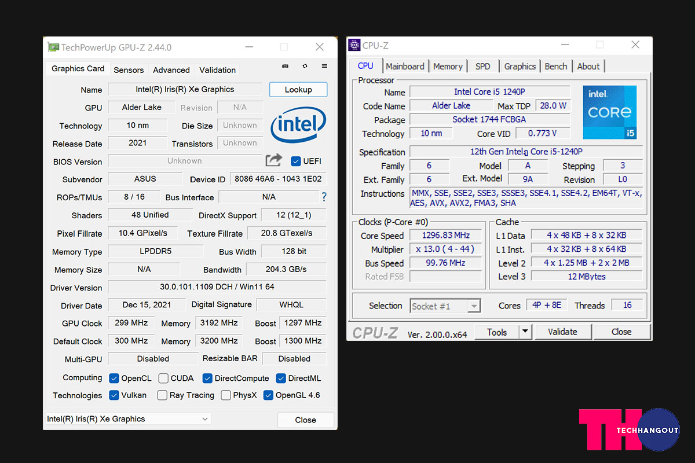Click the BIOS share export icon
Screen dimensions: 695x463
point(273,160)
